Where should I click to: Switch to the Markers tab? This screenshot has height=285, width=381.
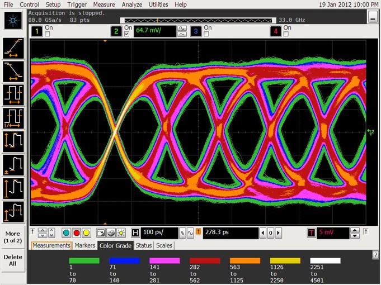[x=85, y=245]
